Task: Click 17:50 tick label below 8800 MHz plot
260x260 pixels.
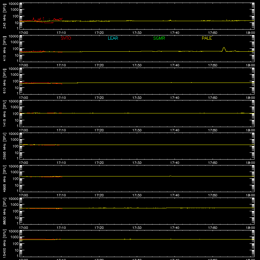Action: pyautogui.click(x=213, y=228)
